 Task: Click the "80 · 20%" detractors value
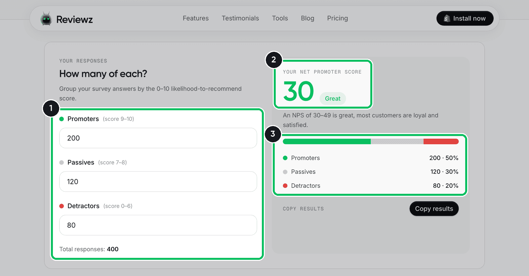(446, 186)
